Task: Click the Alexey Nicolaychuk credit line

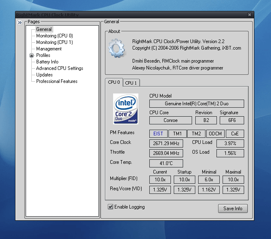Action: pyautogui.click(x=178, y=68)
